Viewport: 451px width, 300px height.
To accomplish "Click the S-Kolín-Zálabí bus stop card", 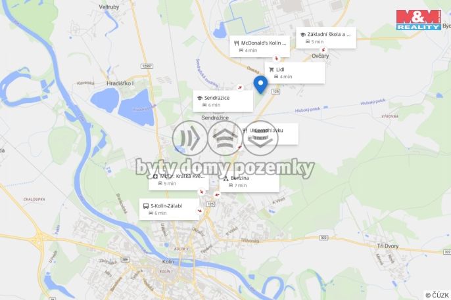I will 169,209.
